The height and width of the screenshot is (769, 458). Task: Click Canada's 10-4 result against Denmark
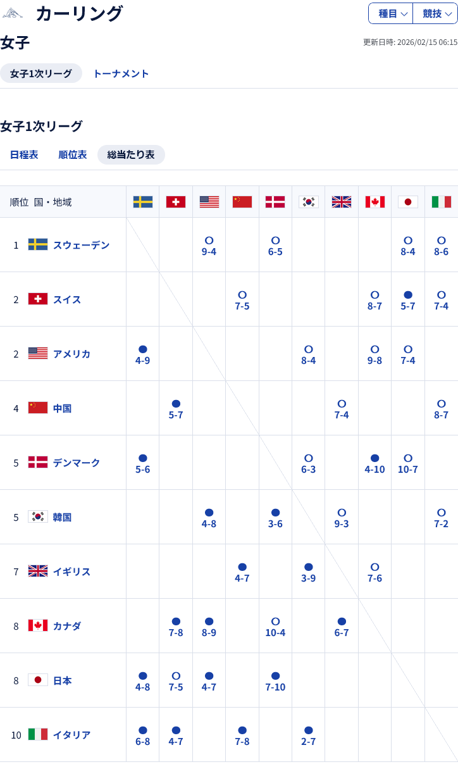[275, 632]
